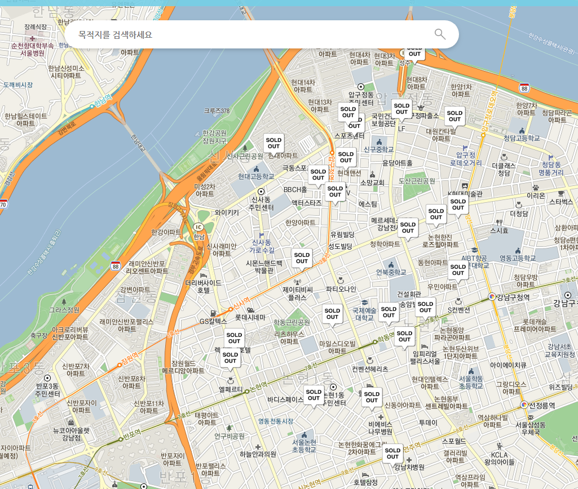
Task: Click 논현역 station label
Action: coord(258,386)
